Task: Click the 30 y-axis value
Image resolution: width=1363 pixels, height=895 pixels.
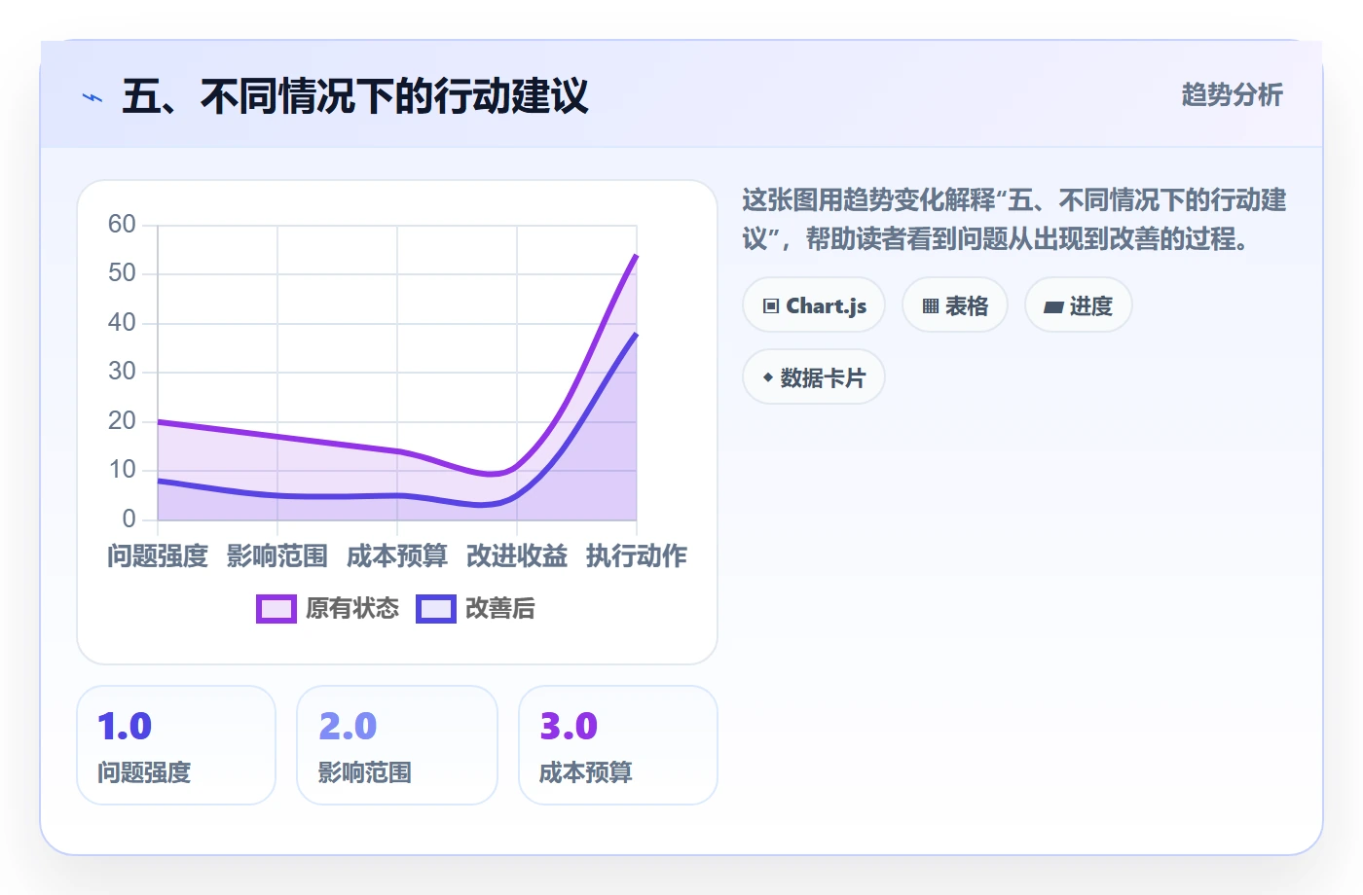Action: point(122,372)
